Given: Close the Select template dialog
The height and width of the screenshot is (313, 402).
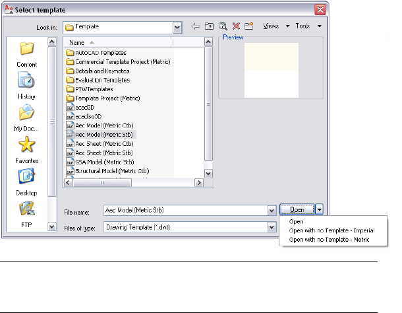Looking at the screenshot, I should point(320,10).
